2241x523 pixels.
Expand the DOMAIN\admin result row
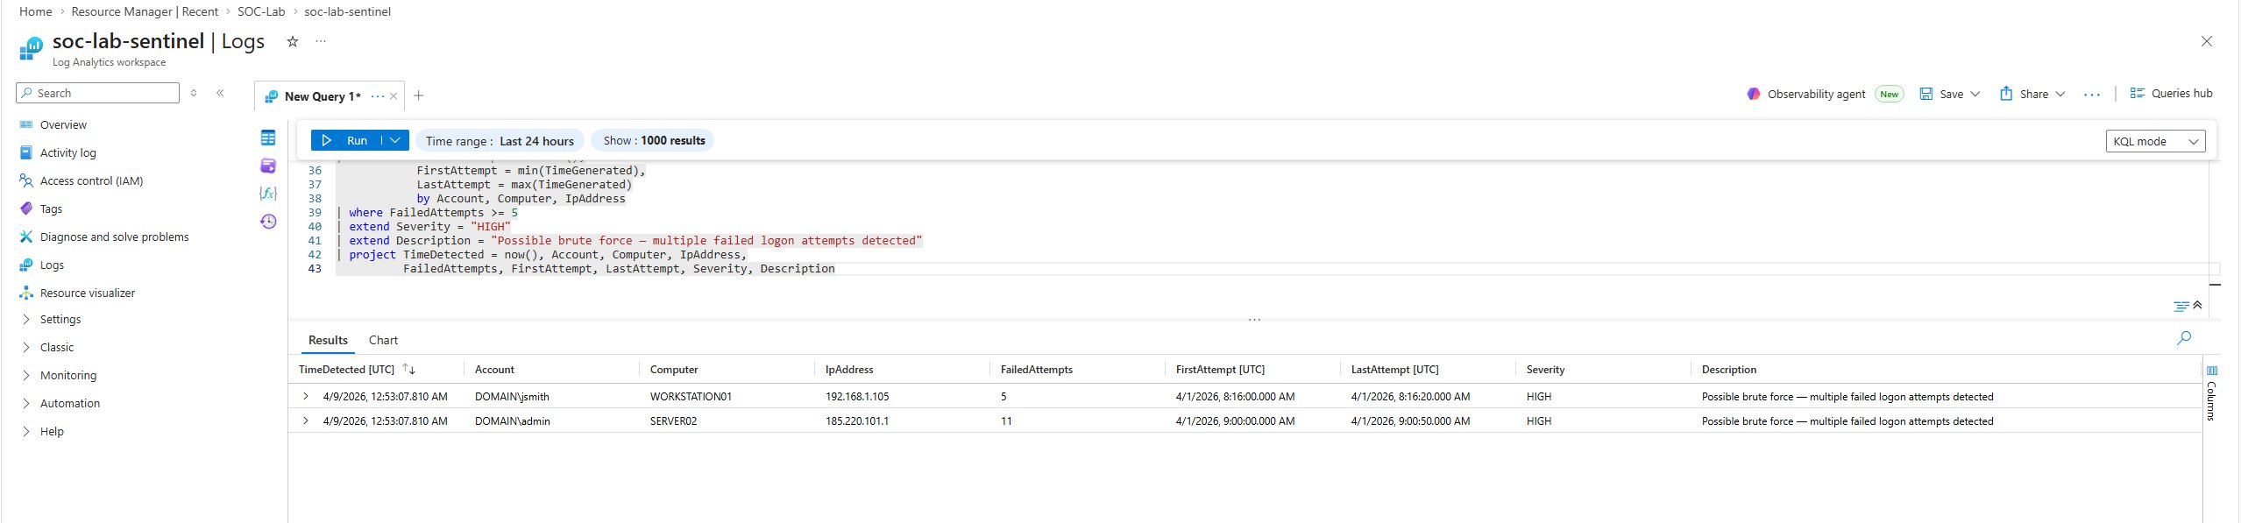tap(306, 421)
